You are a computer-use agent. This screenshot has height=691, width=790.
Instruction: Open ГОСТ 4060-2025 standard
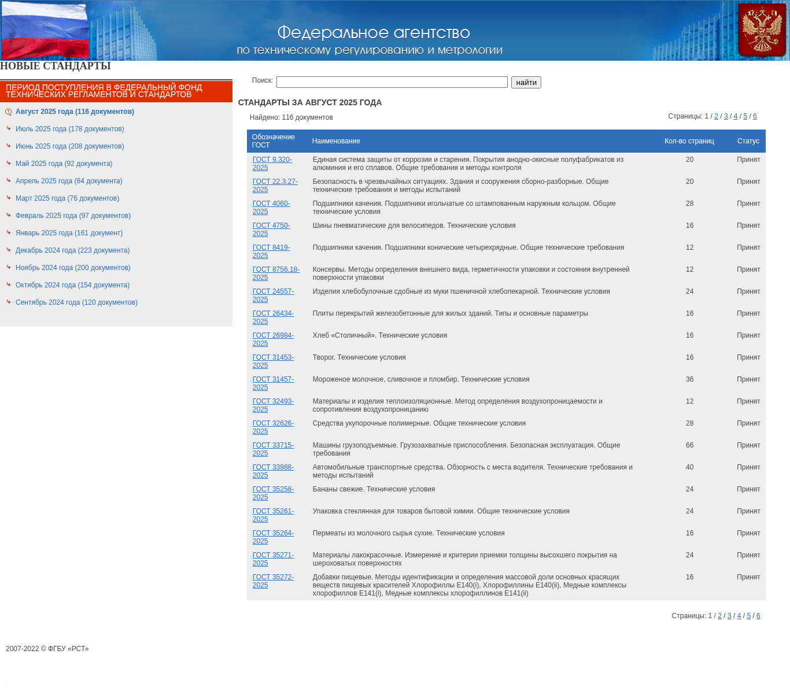click(x=271, y=208)
